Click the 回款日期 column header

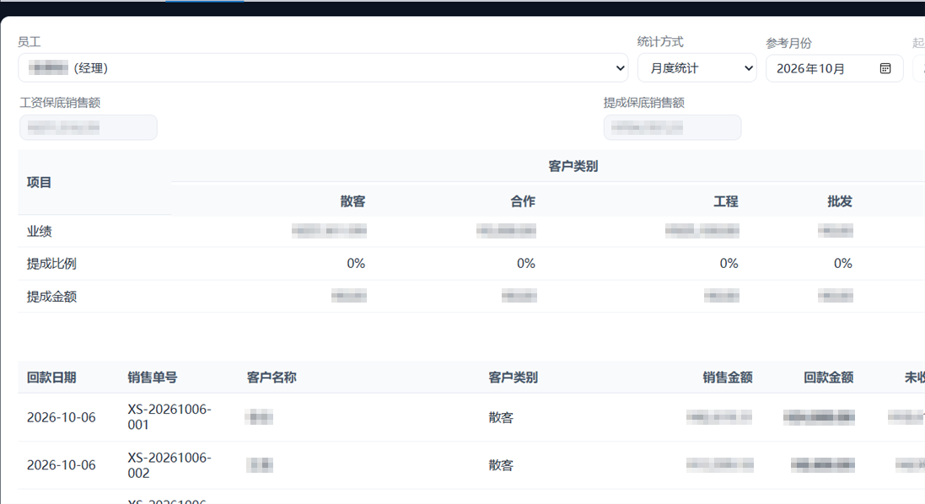tap(51, 378)
